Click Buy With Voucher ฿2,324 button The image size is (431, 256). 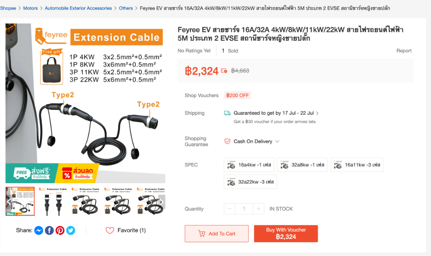pyautogui.click(x=286, y=234)
